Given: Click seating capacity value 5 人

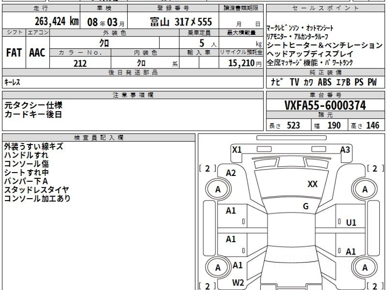Looking at the screenshot, I should [207, 43].
